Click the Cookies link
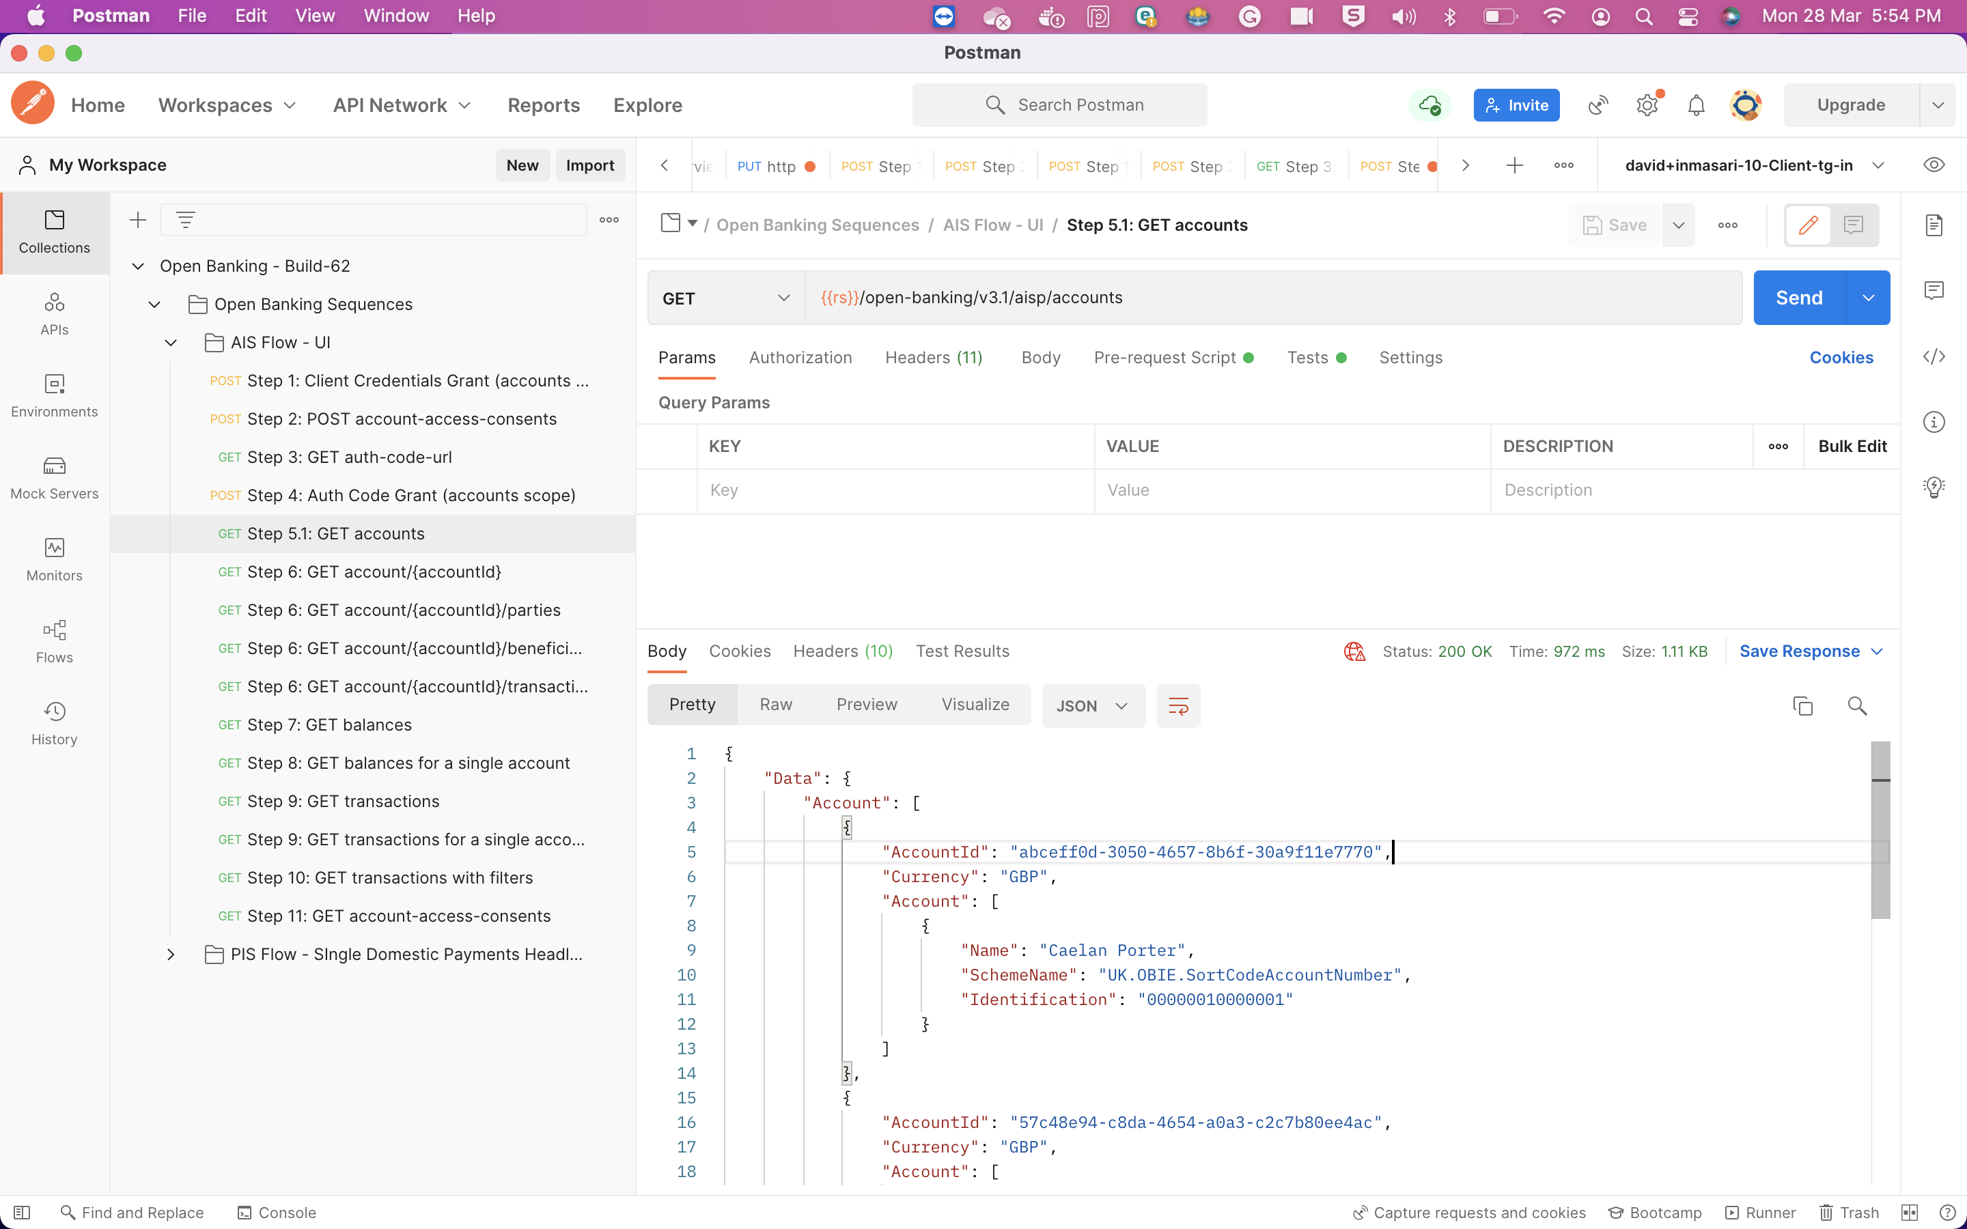1967x1229 pixels. point(1841,358)
